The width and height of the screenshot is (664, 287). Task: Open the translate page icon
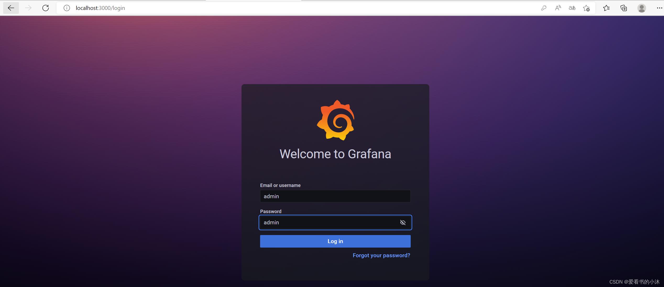tap(572, 8)
